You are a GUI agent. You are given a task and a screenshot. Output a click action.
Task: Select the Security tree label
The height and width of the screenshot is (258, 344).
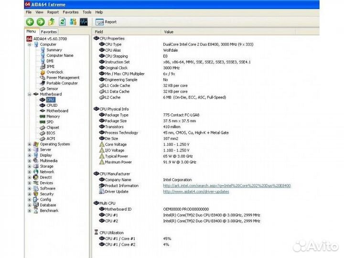(47, 194)
